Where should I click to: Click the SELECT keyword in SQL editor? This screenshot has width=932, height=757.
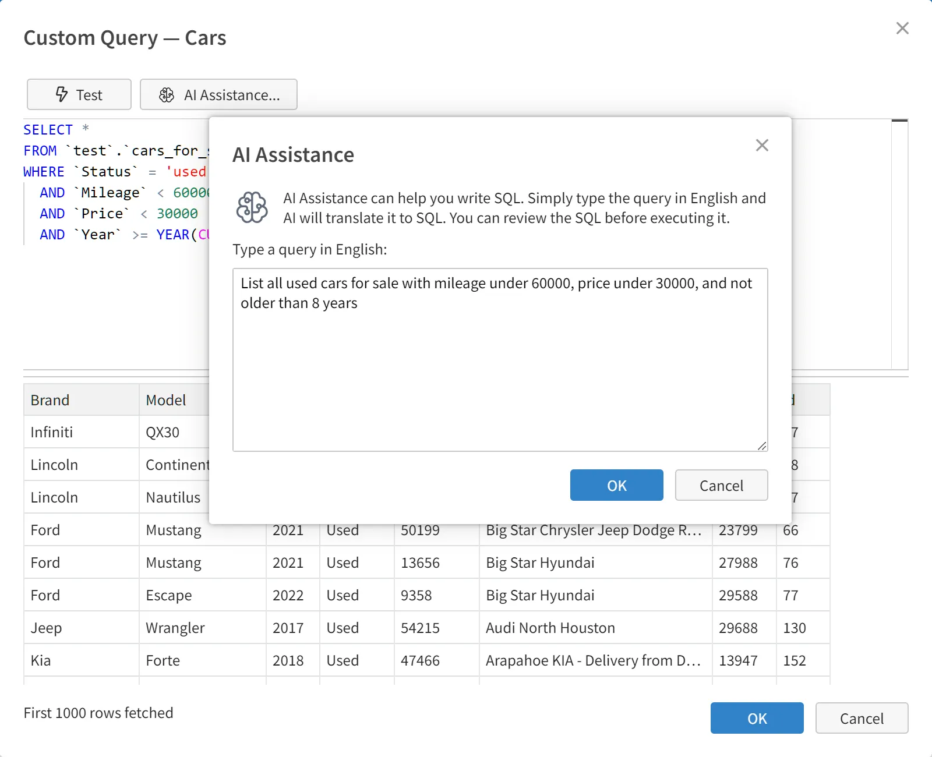[48, 130]
